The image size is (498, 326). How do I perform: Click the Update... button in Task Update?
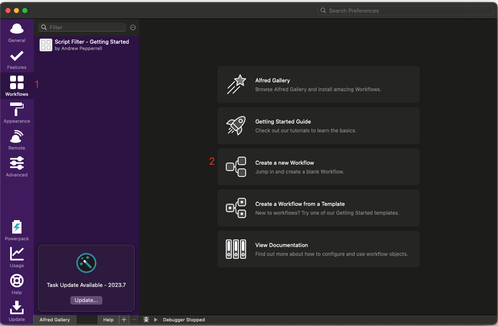click(86, 300)
